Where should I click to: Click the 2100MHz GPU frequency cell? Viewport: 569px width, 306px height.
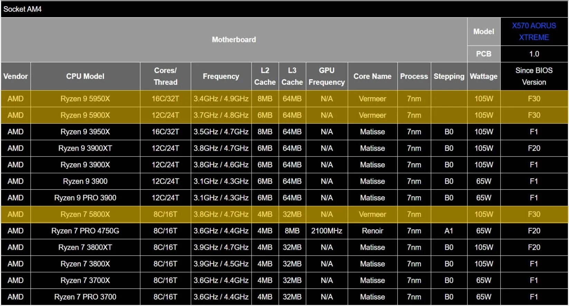click(327, 231)
